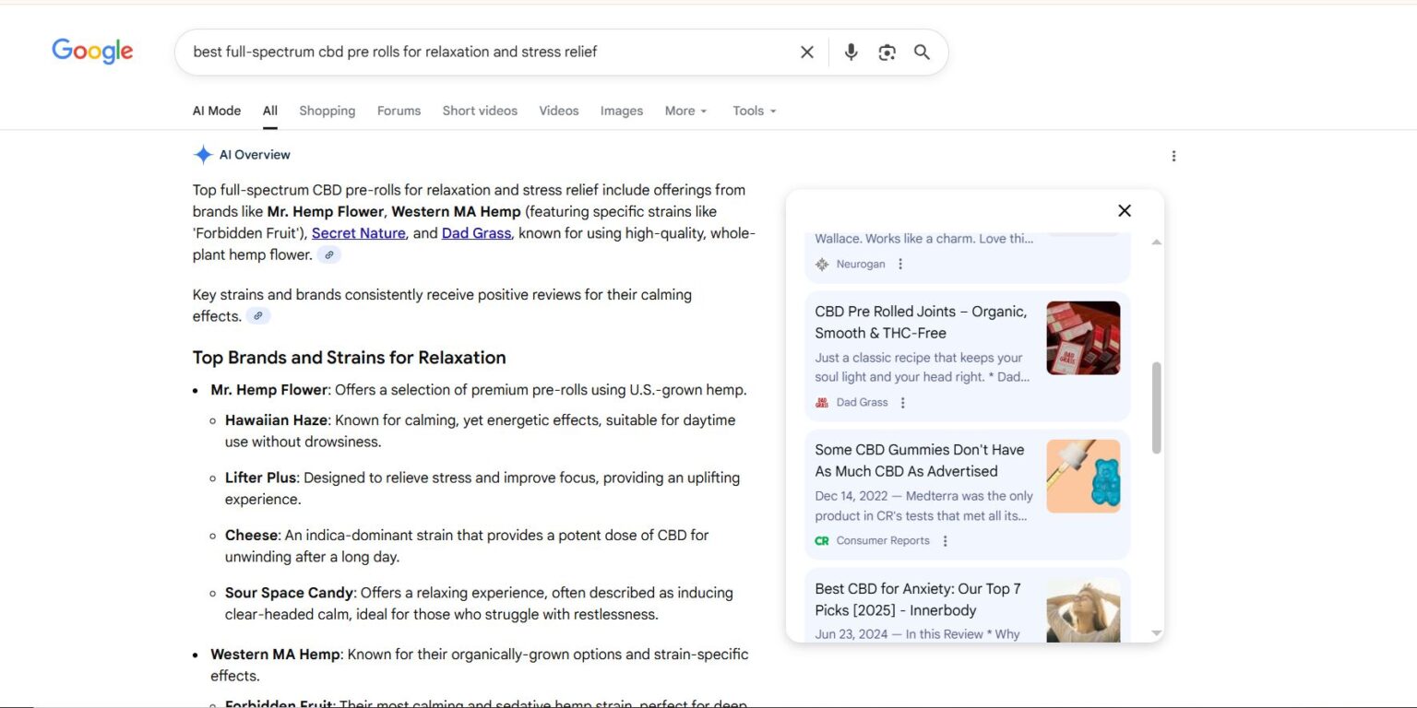This screenshot has width=1417, height=708.
Task: Click the link chip after 'whole-plant hemp flower'
Action: (x=328, y=255)
